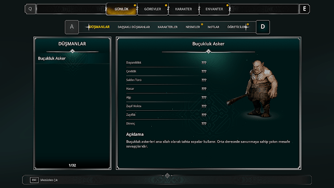Open the GÜNLÜK tab
Image resolution: width=334 pixels, height=188 pixels.
point(122,9)
